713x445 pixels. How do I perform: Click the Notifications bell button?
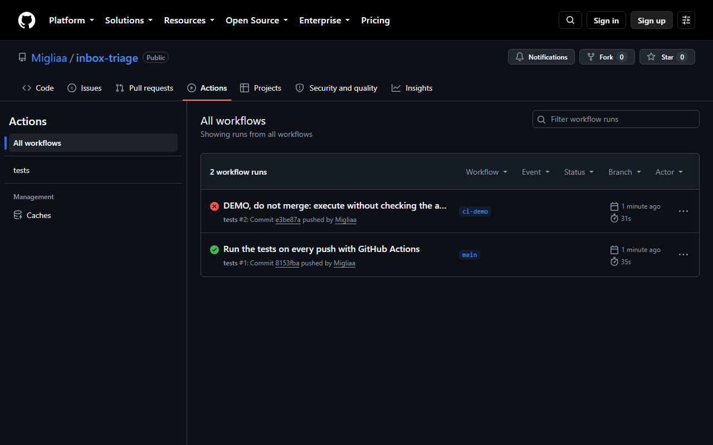(541, 57)
